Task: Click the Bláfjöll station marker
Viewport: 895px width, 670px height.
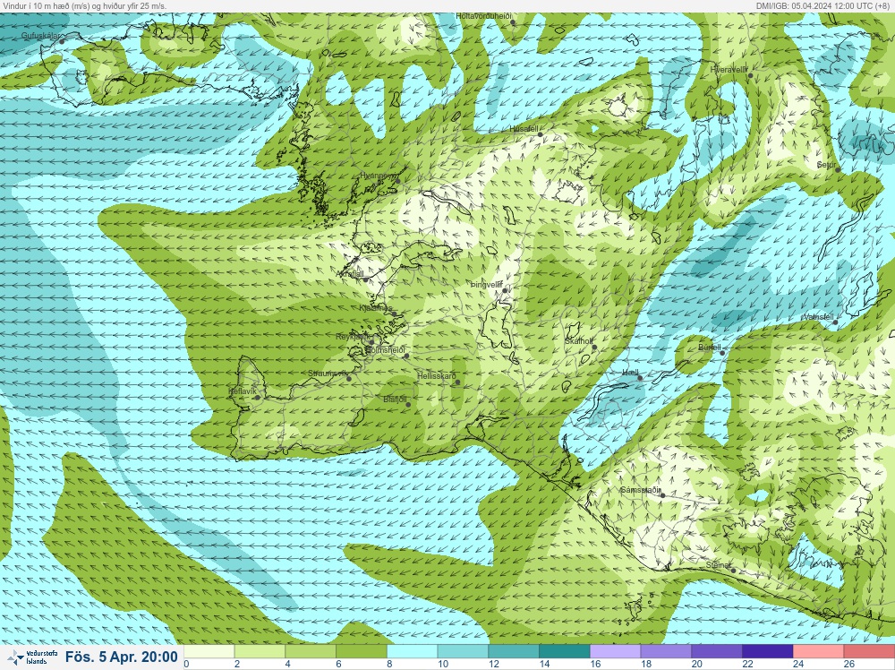Action: pyautogui.click(x=407, y=405)
